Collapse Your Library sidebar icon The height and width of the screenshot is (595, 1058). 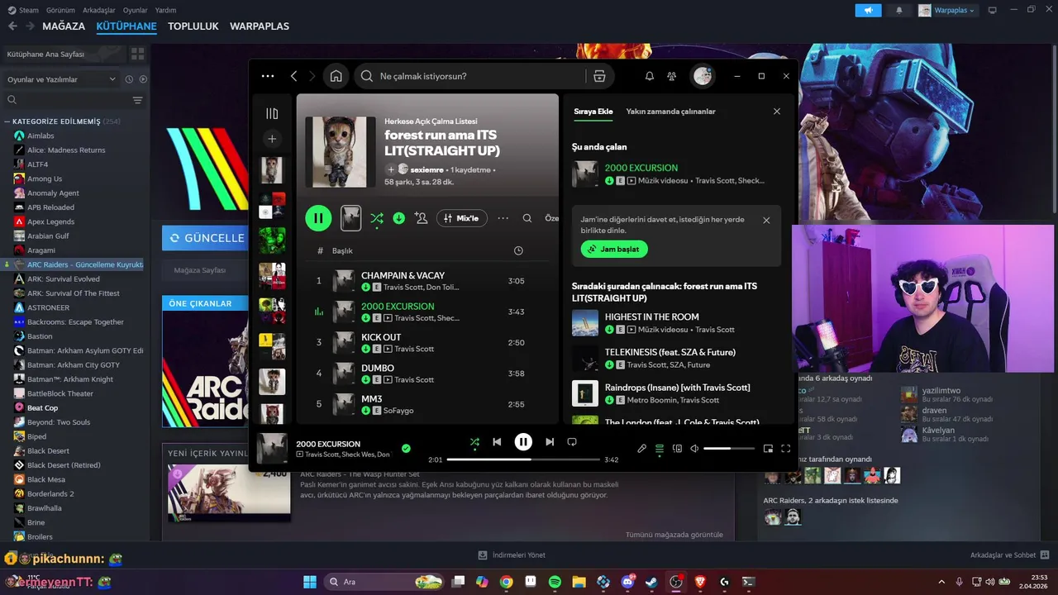coord(272,113)
